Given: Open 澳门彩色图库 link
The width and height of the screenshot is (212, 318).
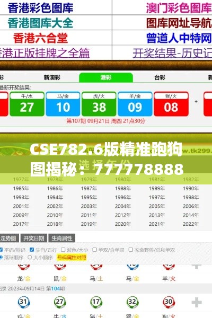Looking at the screenshot, I should 179,8.
